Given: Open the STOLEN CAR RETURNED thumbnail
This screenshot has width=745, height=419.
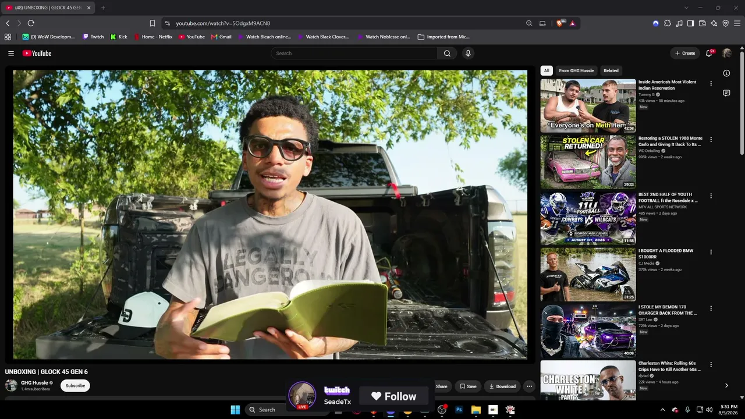Looking at the screenshot, I should pos(588,162).
